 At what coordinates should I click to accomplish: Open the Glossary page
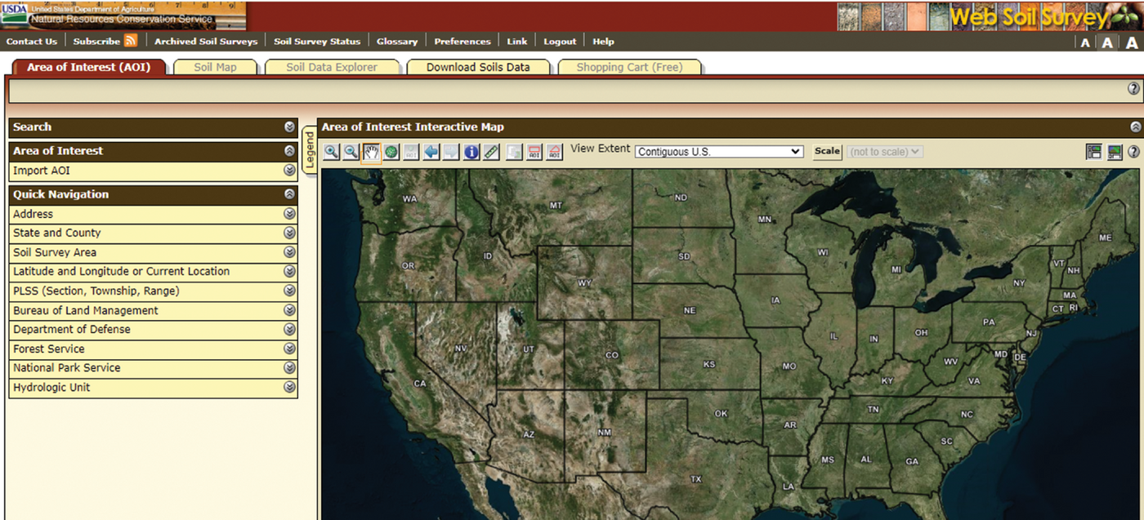(x=397, y=41)
